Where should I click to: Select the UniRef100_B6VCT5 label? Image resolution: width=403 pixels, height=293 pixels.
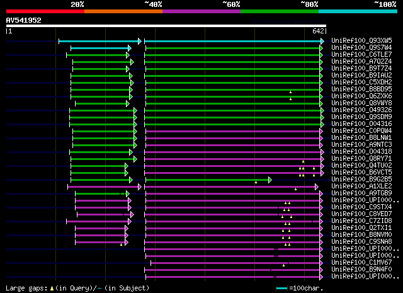361,173
